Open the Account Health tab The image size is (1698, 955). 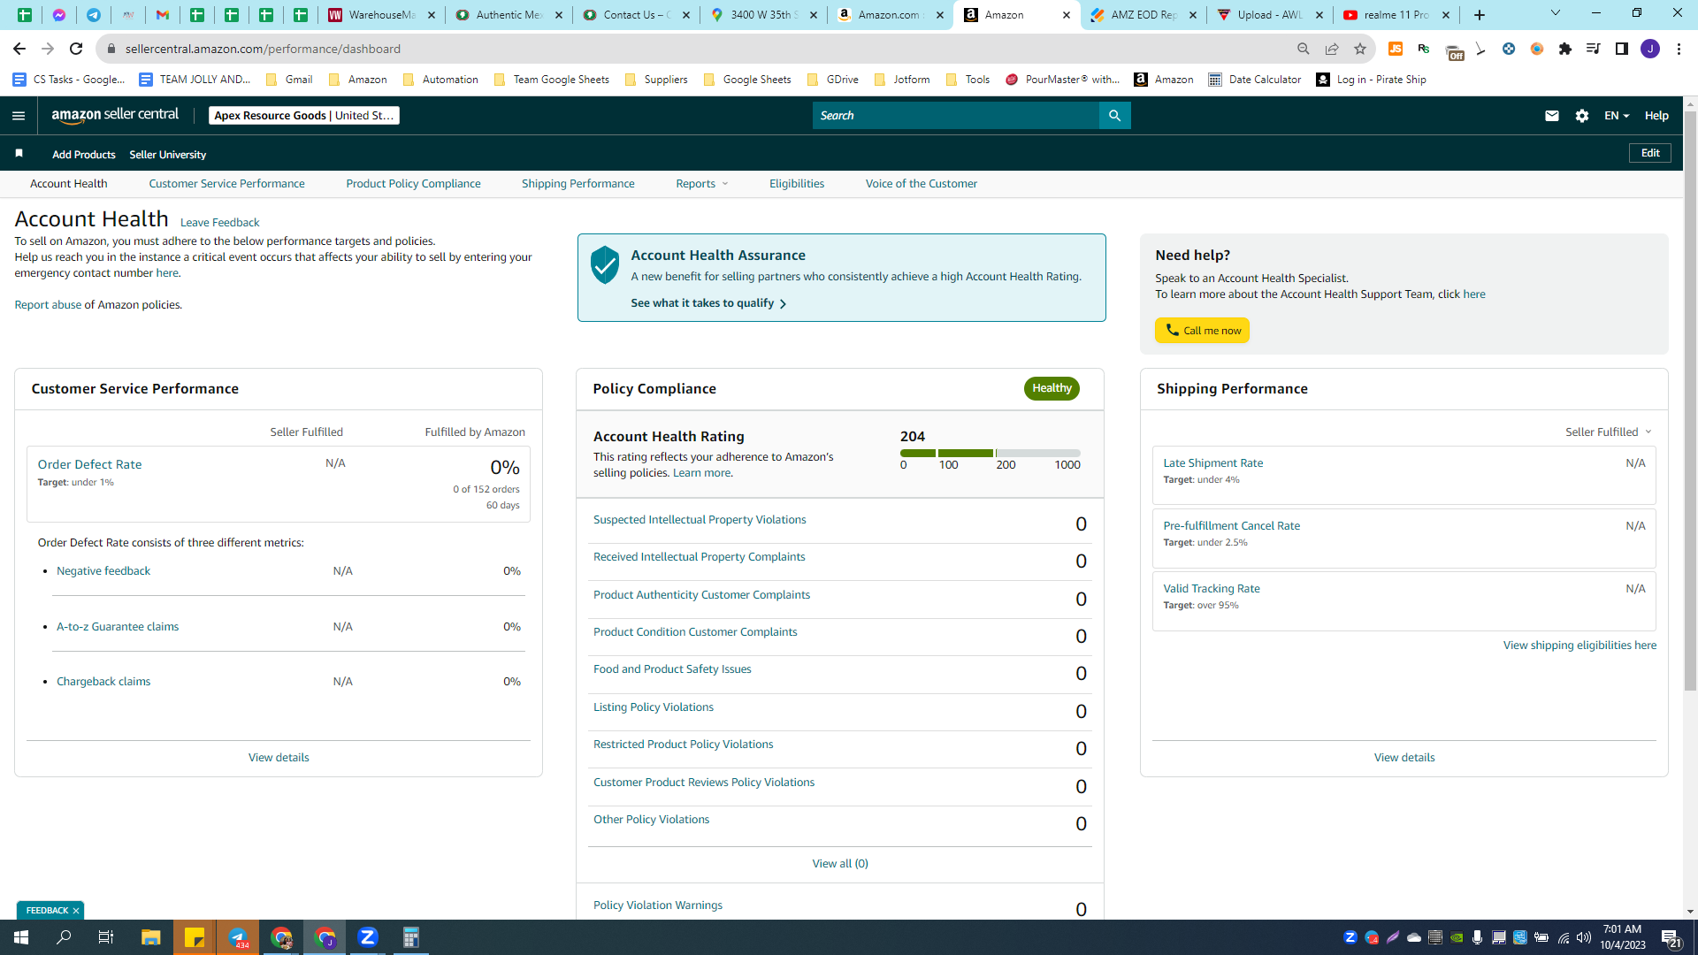[x=69, y=184]
